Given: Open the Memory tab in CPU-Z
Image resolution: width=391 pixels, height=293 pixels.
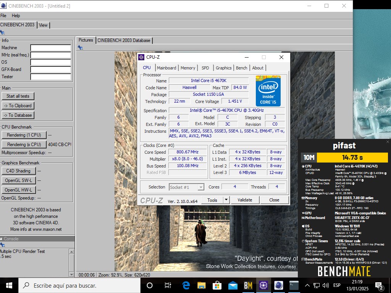Looking at the screenshot, I should [x=188, y=68].
